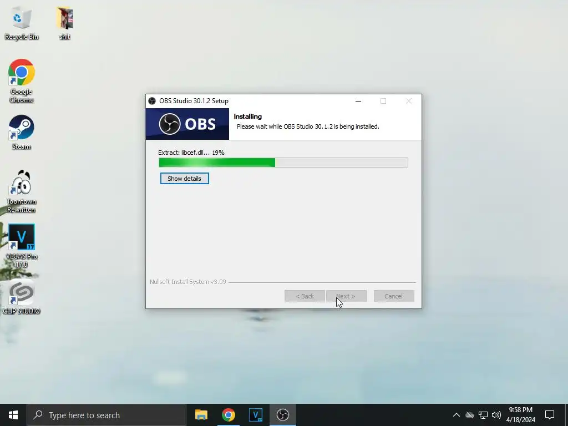Click the greyed-out Back button
Screen dimensions: 568x426
305,296
